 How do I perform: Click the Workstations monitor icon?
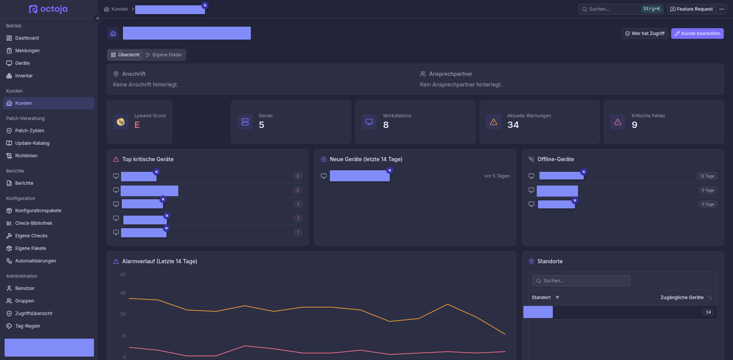click(x=369, y=122)
